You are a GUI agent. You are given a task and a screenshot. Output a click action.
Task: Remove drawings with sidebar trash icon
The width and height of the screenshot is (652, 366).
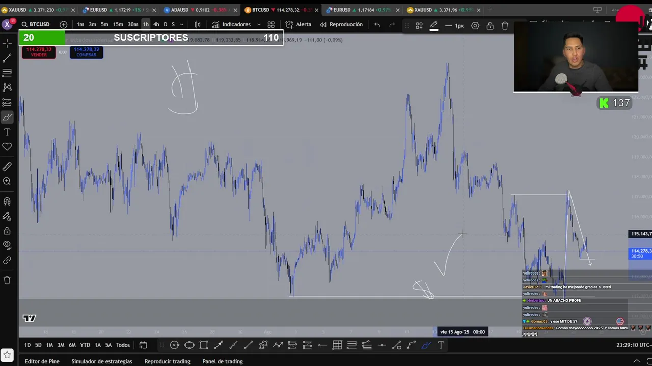(x=7, y=280)
